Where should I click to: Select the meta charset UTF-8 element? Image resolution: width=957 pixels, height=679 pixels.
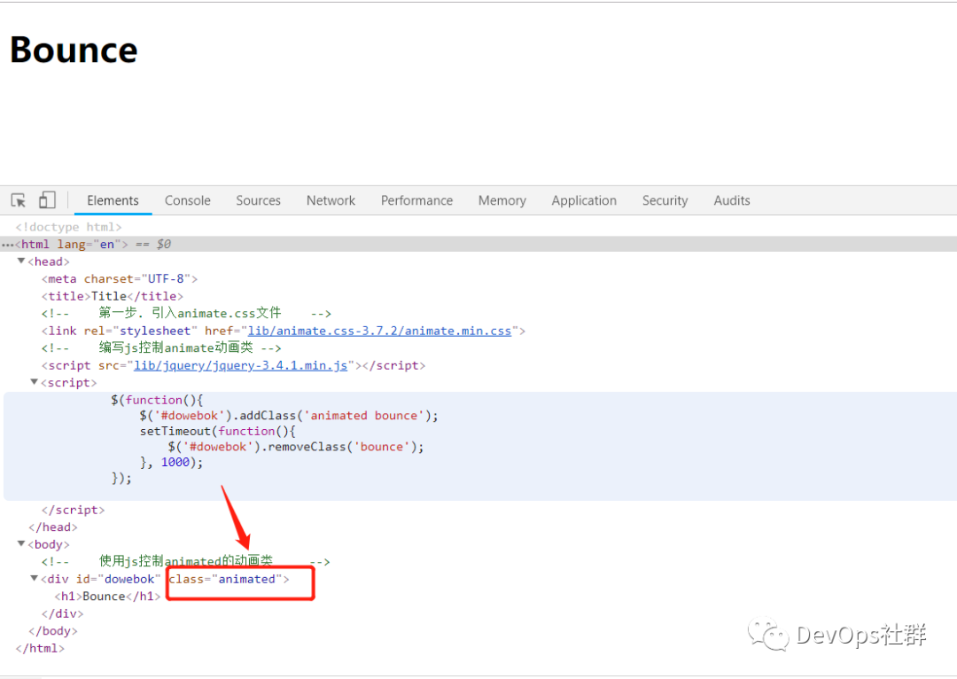(x=120, y=279)
